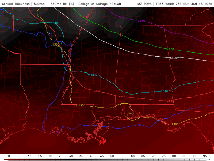The height and width of the screenshot is (161, 214).
Task: Click the colorbar tick label 60
Action: tap(133, 156)
